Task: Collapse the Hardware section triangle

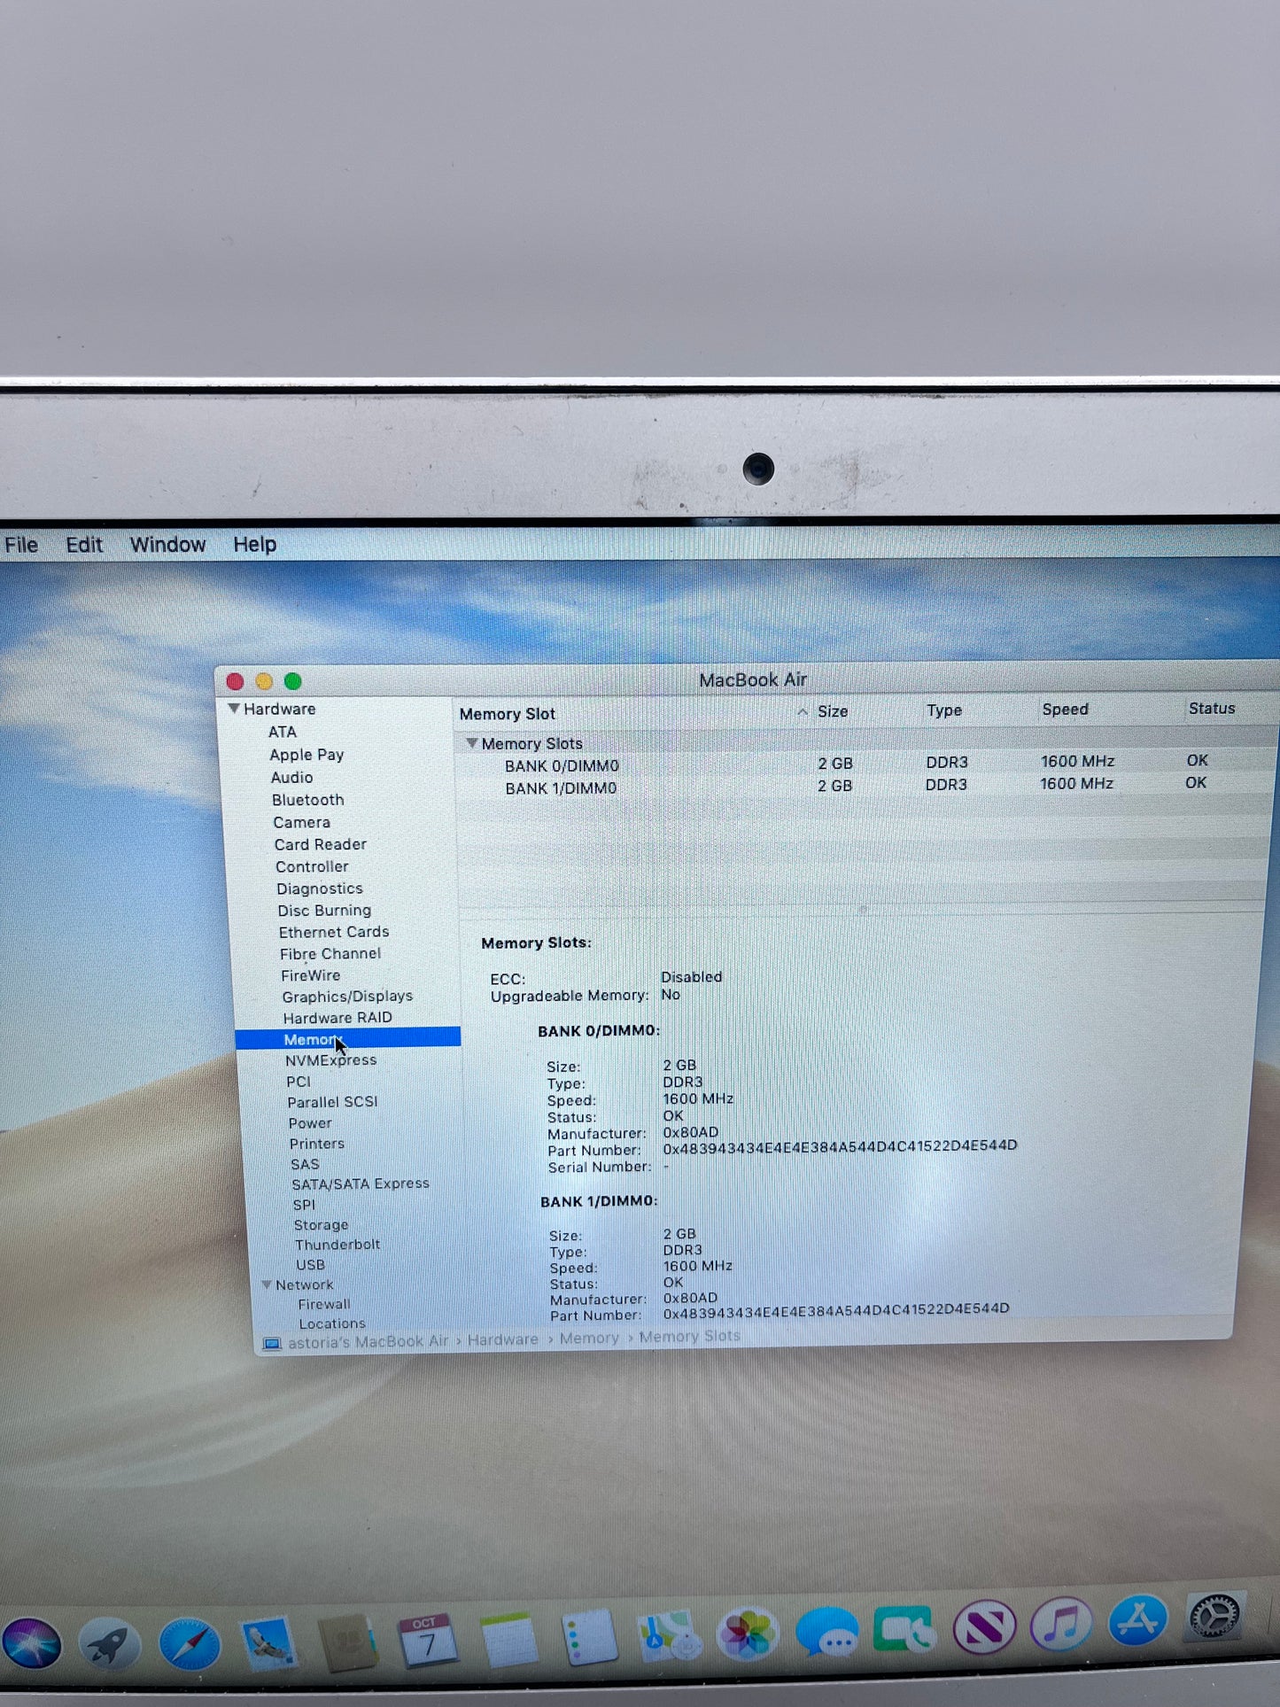Action: tap(234, 709)
